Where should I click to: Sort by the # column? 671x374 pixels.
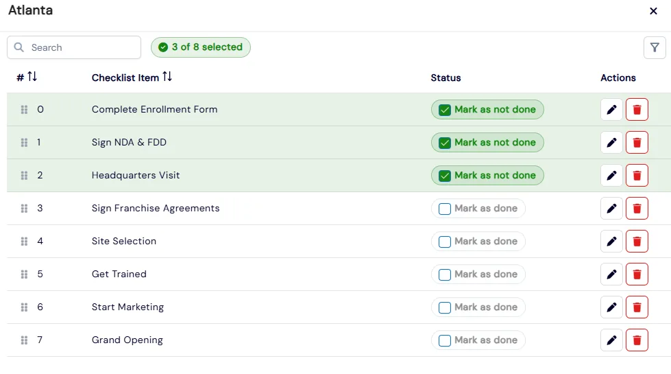pos(32,77)
